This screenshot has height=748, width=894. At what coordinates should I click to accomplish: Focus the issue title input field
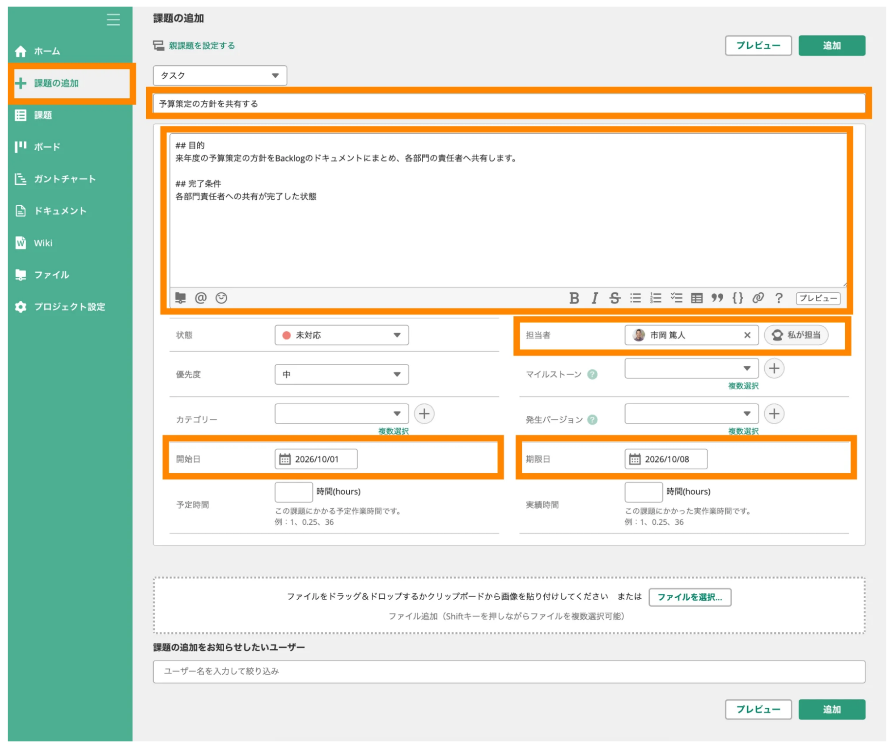click(509, 104)
